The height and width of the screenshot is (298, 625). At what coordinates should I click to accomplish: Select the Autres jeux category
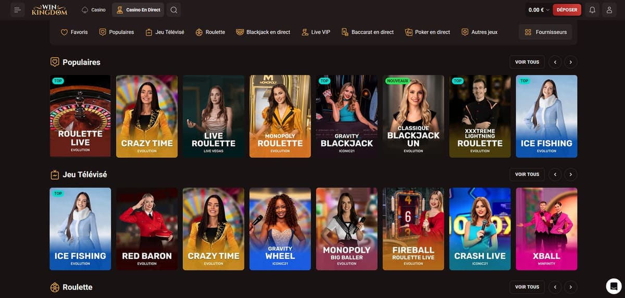[480, 32]
